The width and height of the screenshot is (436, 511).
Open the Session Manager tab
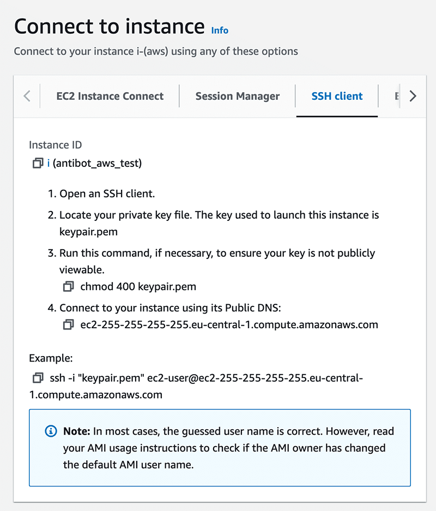(x=238, y=96)
